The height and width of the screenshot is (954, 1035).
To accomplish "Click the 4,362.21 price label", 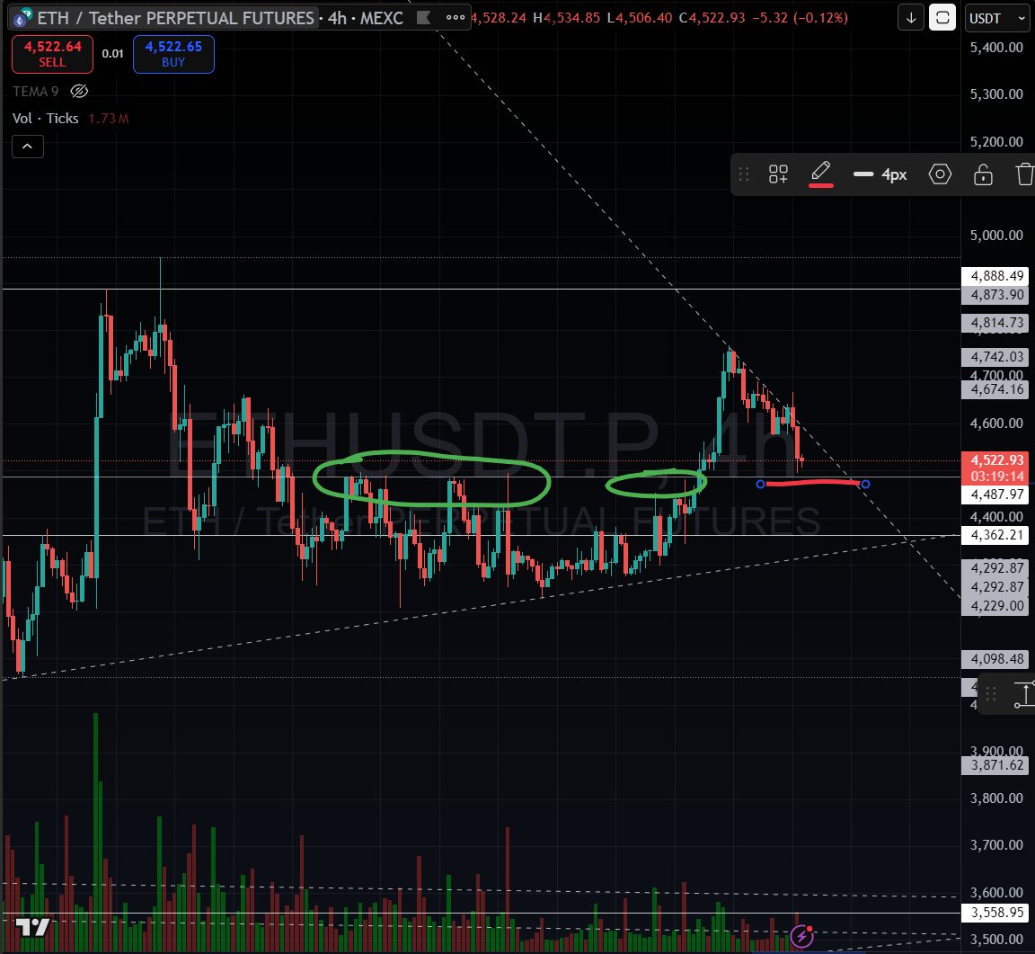I will point(996,535).
